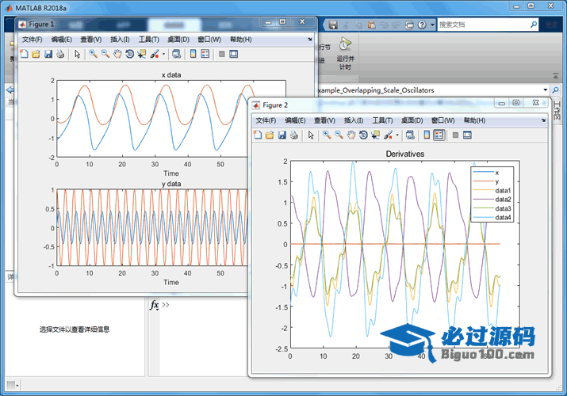Toggle Zoom In tool in Figure 2 toolbar
Image resolution: width=567 pixels, height=396 pixels.
[327, 135]
